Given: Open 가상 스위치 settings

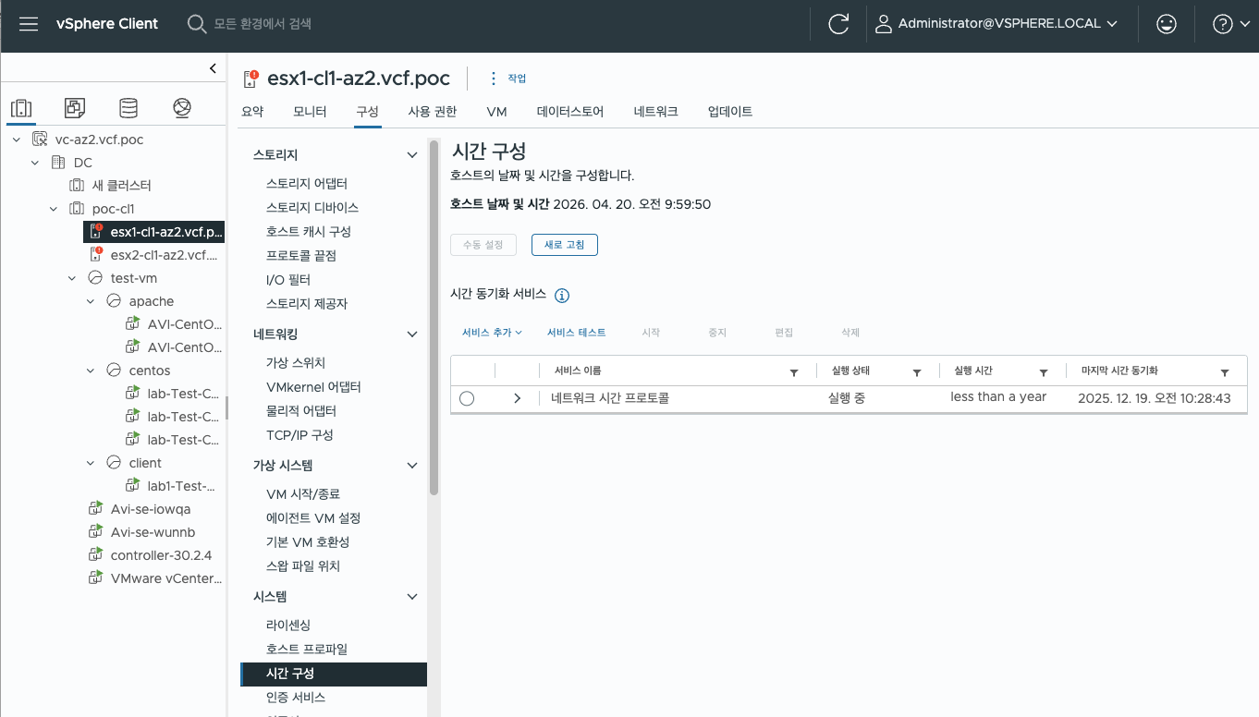Looking at the screenshot, I should tap(296, 363).
